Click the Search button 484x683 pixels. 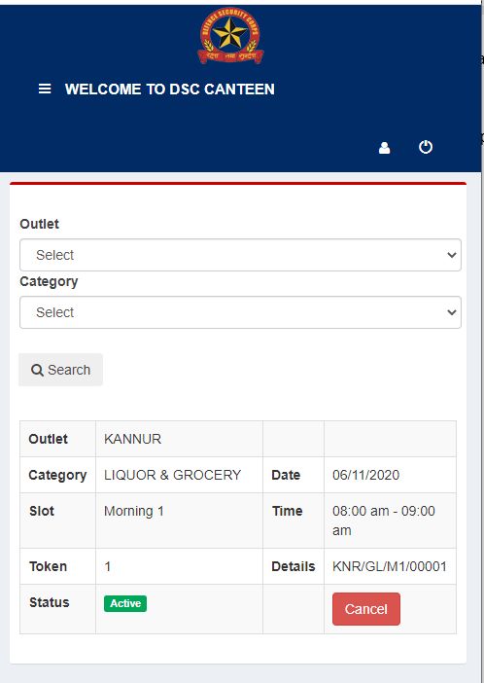(x=60, y=370)
